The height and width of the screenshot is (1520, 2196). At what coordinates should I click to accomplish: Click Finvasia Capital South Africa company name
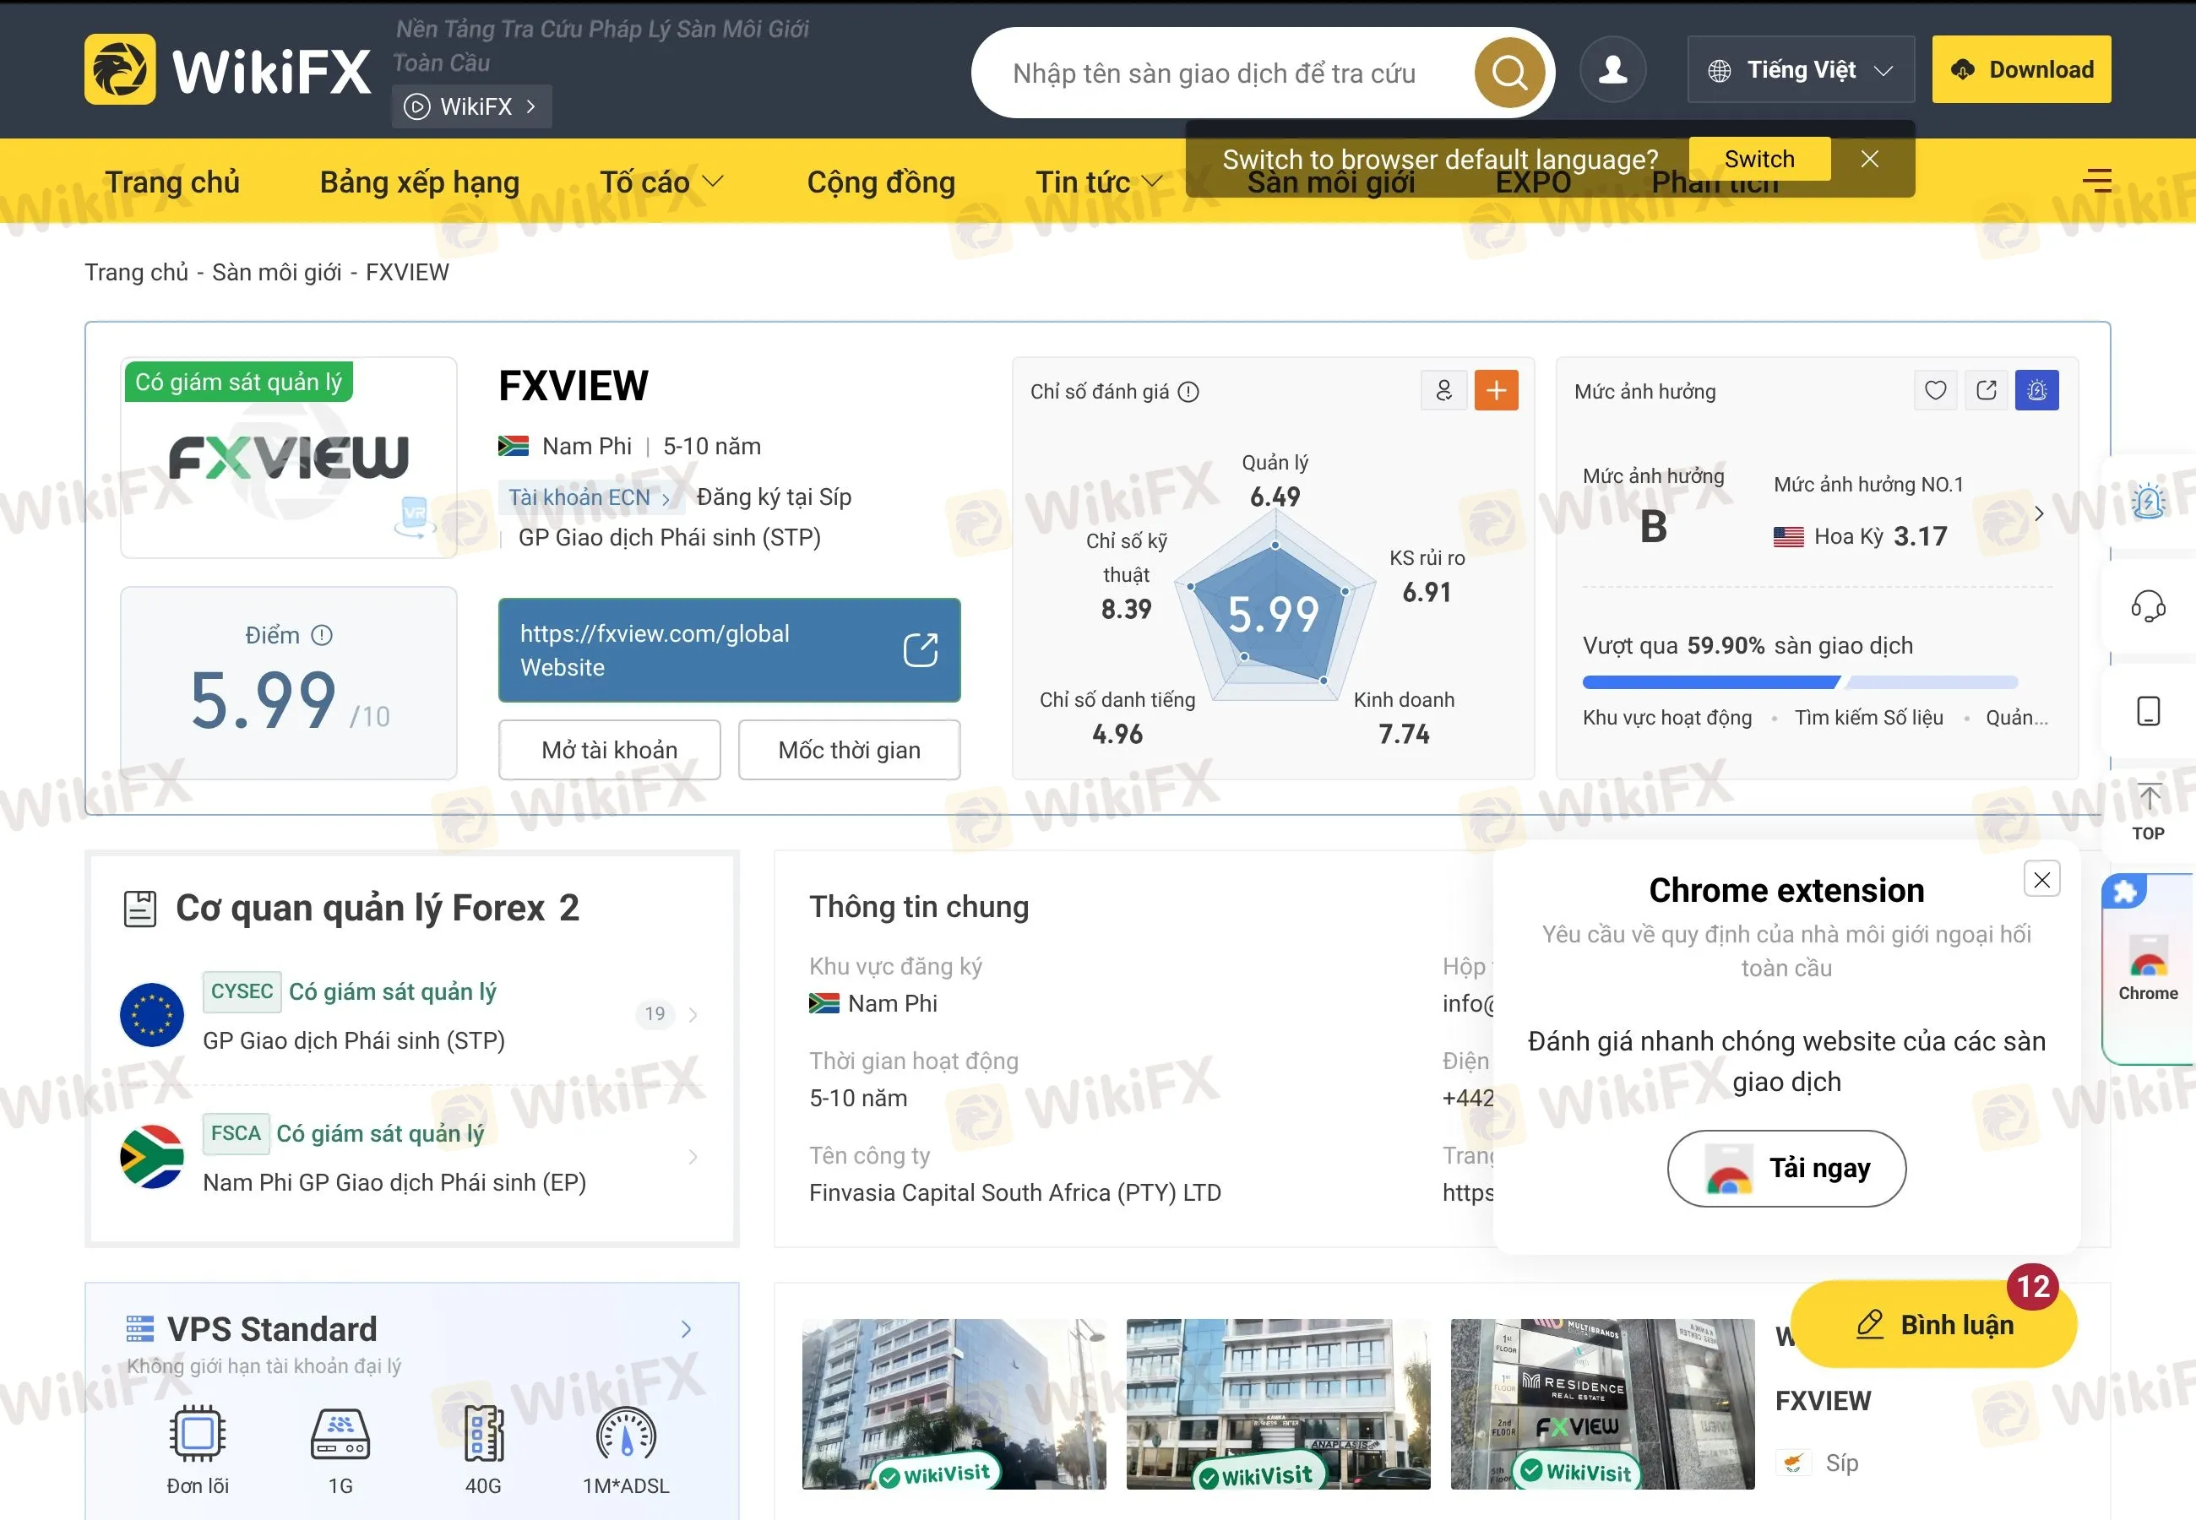(x=1014, y=1193)
